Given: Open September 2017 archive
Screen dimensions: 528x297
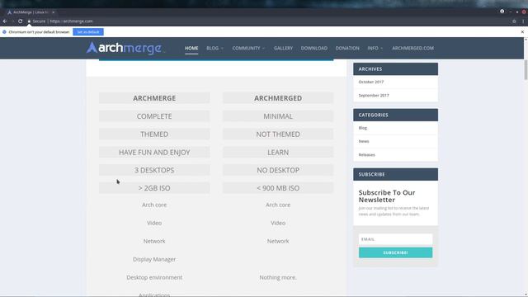Looking at the screenshot, I should 374,96.
